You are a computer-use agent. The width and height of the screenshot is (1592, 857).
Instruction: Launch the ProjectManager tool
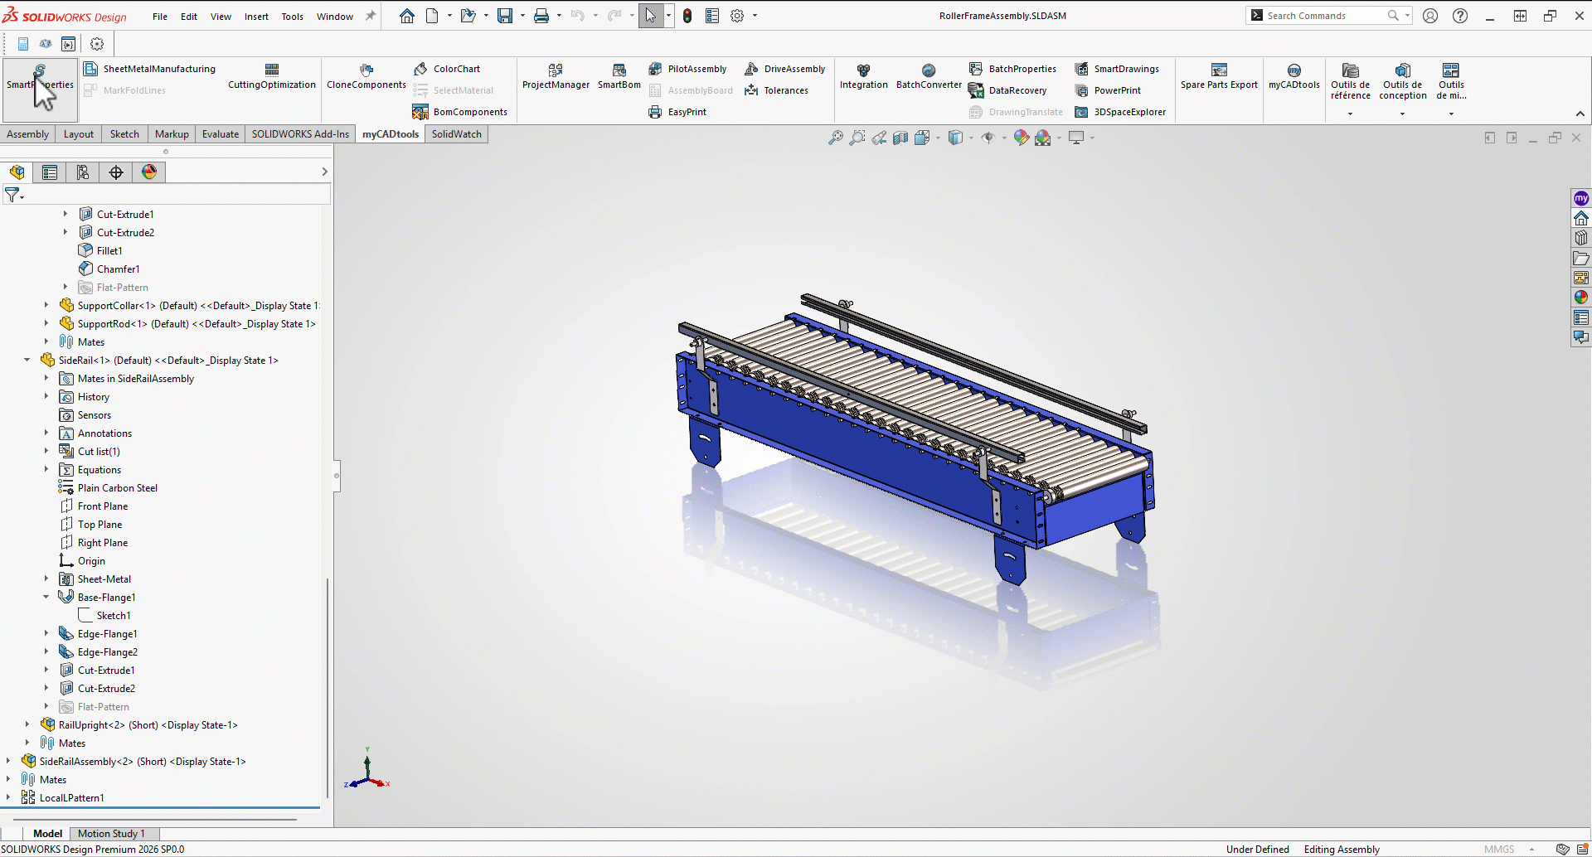[556, 76]
